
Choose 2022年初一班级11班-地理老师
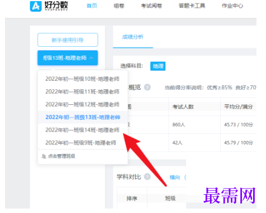pyautogui.click(x=83, y=91)
